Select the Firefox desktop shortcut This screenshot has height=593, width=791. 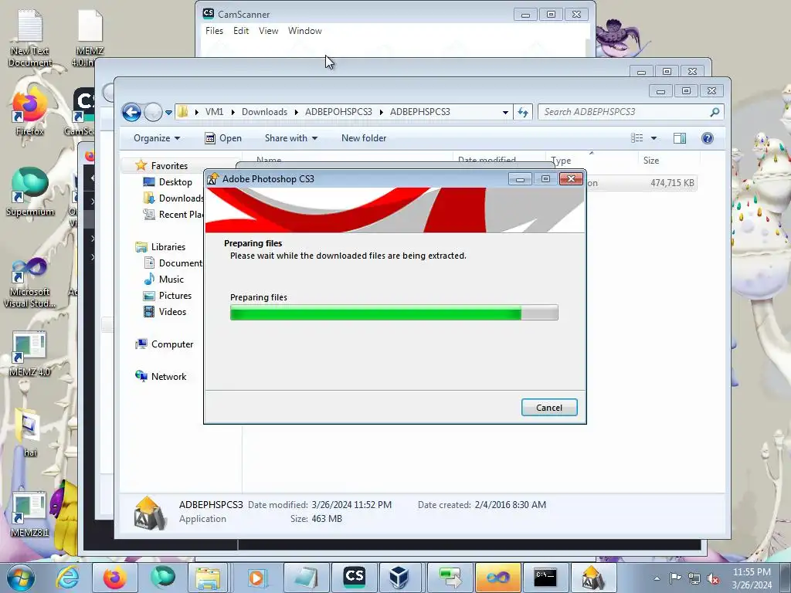(x=30, y=112)
